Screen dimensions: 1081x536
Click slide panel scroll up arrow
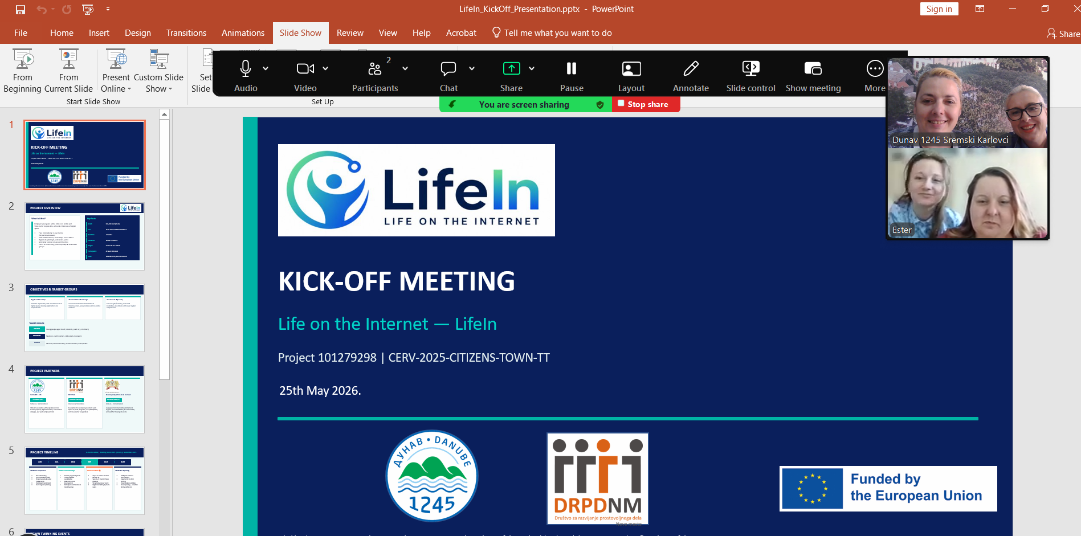click(x=164, y=114)
